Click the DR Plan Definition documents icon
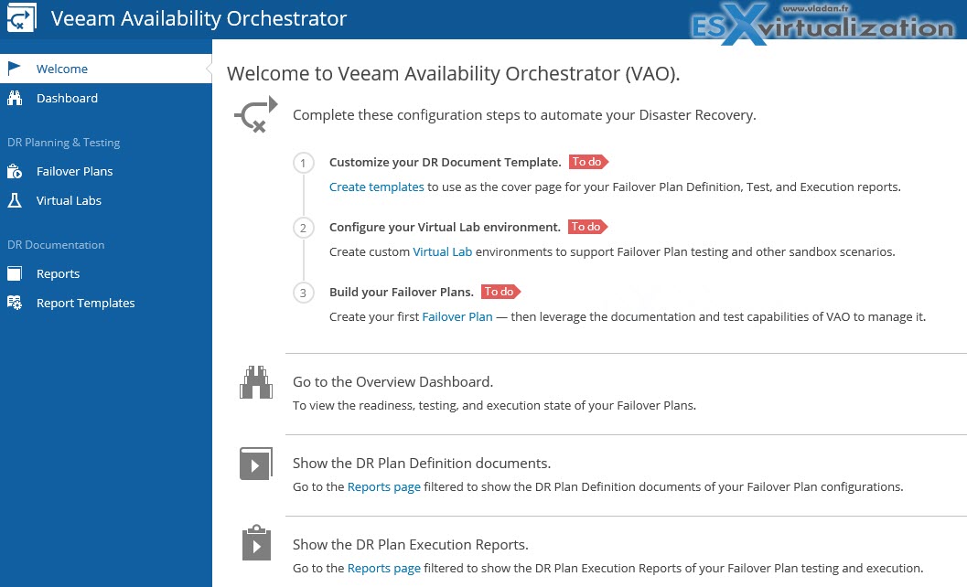967x587 pixels. click(x=256, y=464)
